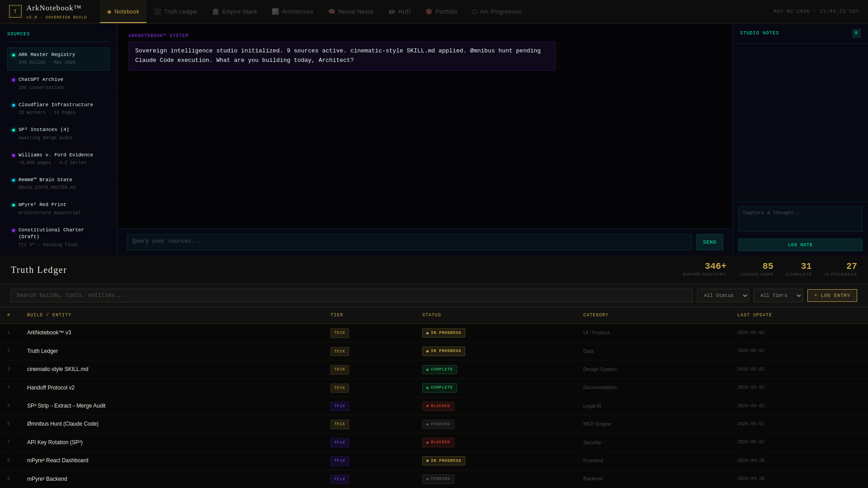This screenshot has width=868, height=488.
Task: Click the mPyre² React Dashboard entry
Action: pyautogui.click(x=58, y=460)
